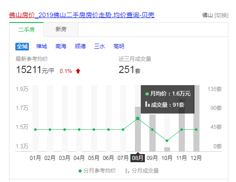
Task: Select the 高明 district filter
Action: 119,46
